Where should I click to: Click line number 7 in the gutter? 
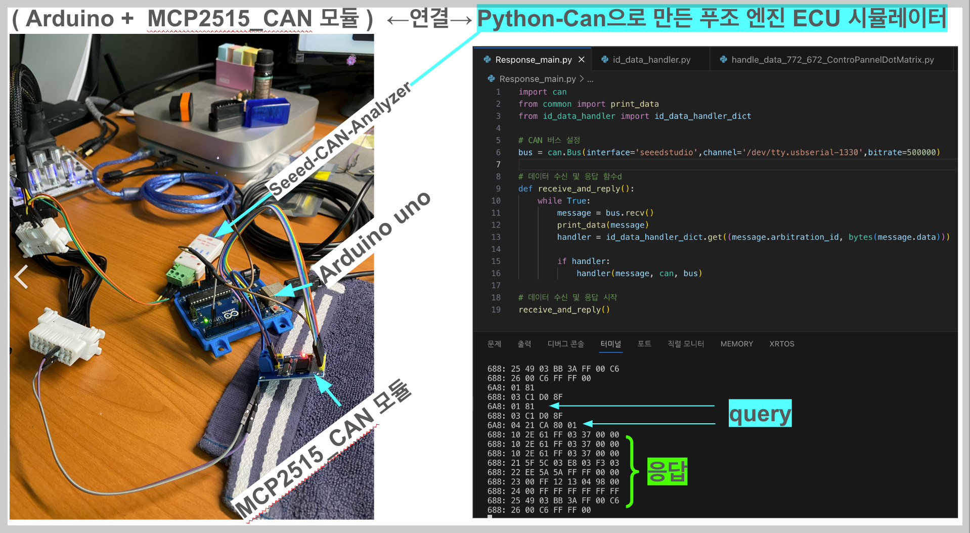[x=498, y=164]
